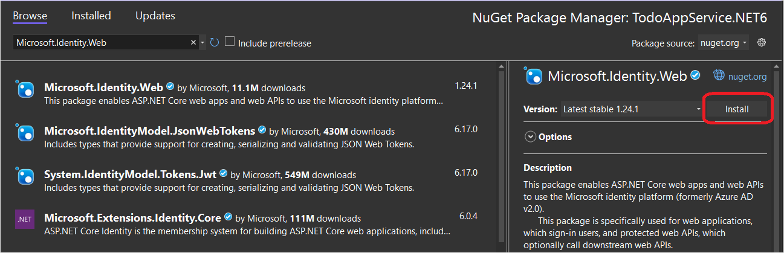Open the Version dropdown Latest stable 1.24.1
The image size is (784, 253).
[x=632, y=109]
